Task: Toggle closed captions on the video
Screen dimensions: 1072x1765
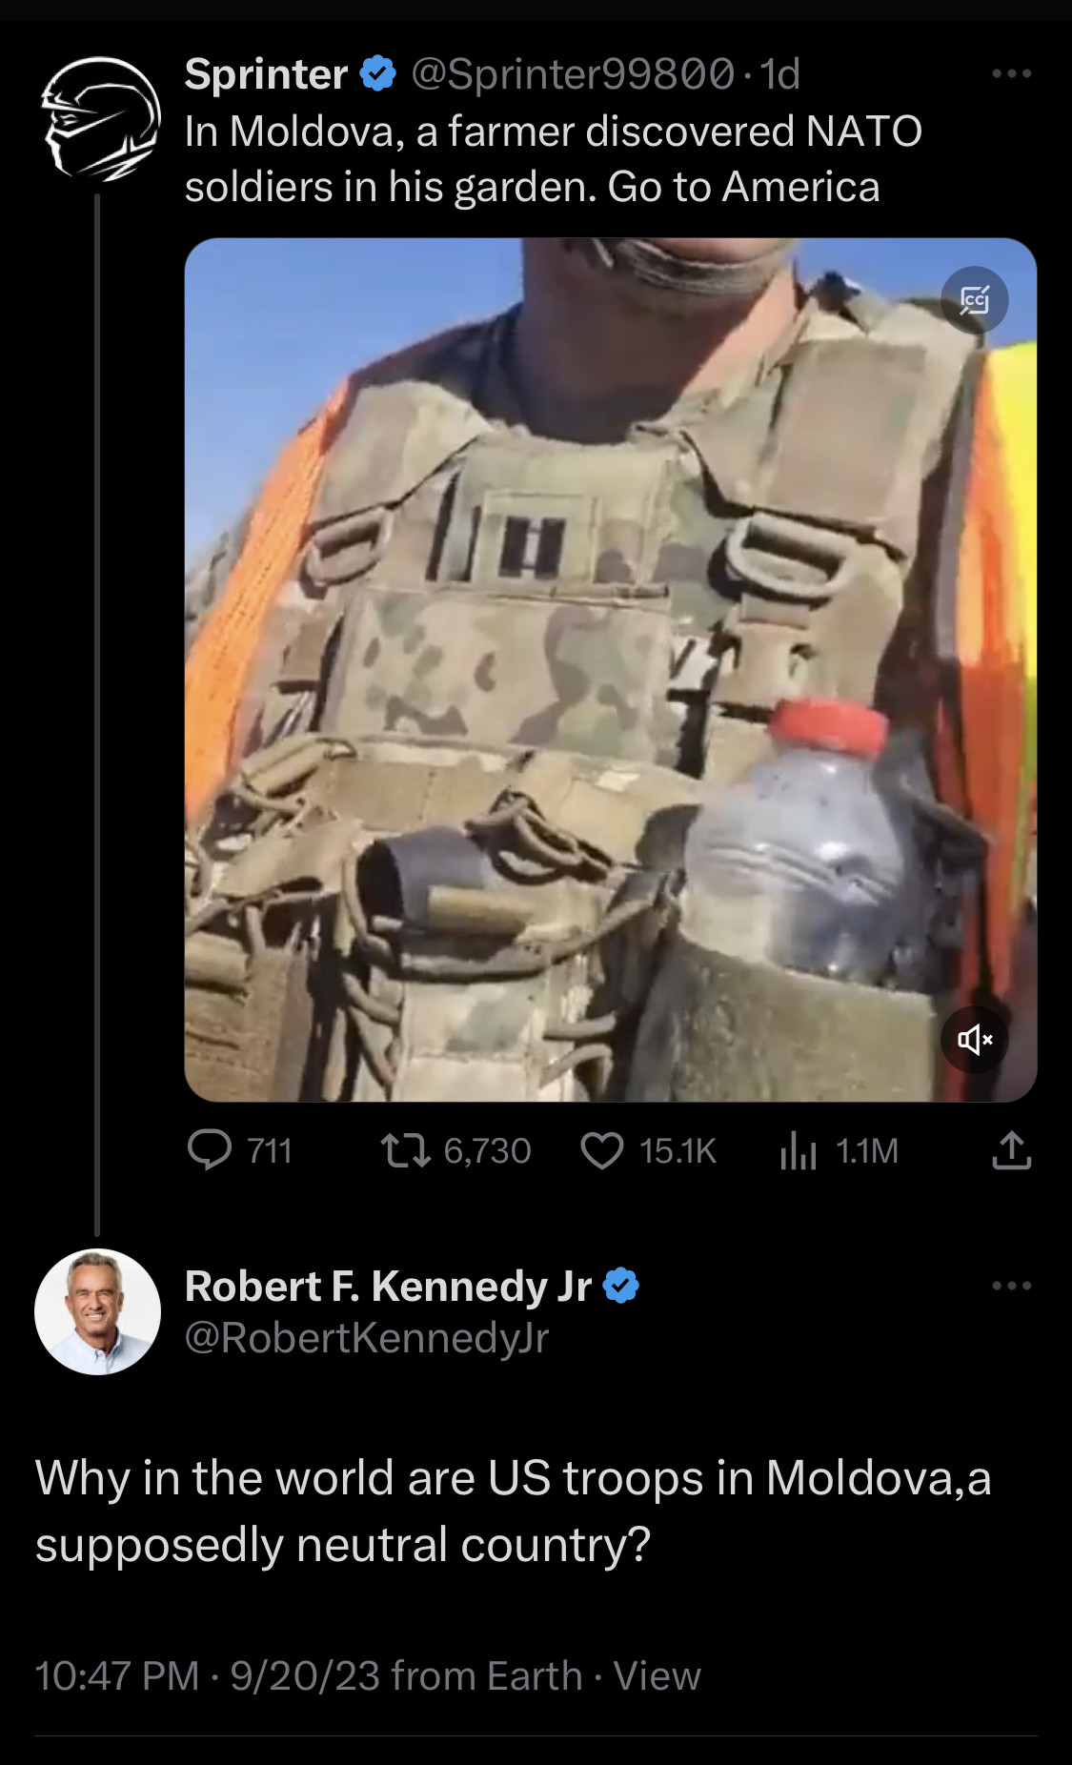Action: pyautogui.click(x=974, y=300)
